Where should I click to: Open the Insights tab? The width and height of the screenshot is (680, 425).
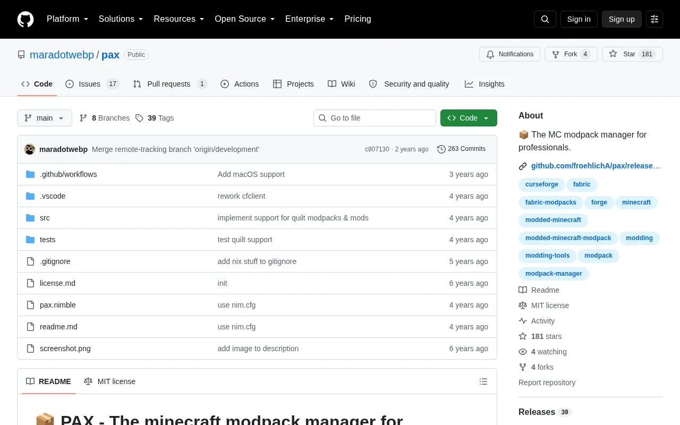(x=484, y=84)
